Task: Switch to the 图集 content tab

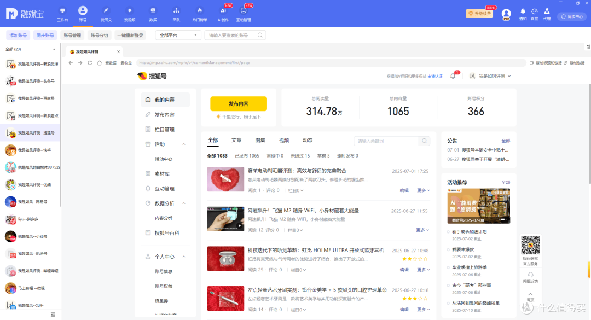Action: point(260,140)
